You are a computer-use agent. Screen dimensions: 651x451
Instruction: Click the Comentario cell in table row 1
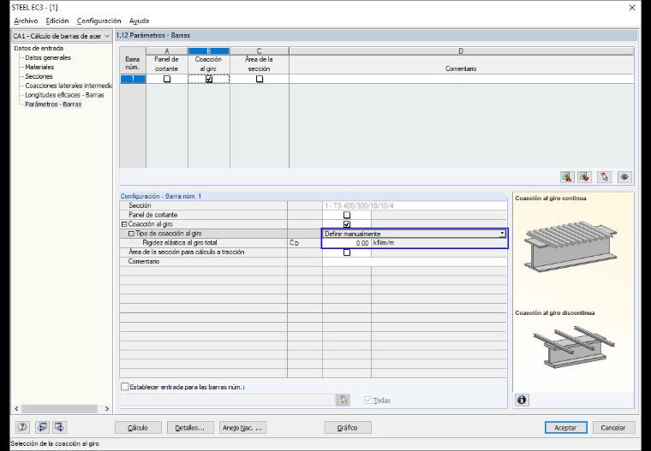coord(461,79)
